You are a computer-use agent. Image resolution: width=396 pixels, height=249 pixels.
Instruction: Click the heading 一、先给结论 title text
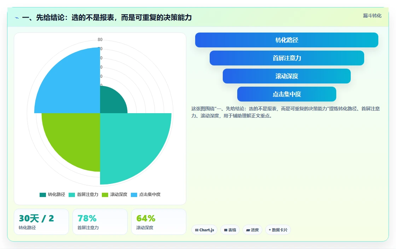(107, 17)
